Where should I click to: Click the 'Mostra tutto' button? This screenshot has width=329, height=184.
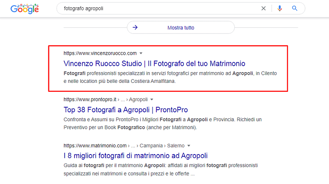(181, 27)
